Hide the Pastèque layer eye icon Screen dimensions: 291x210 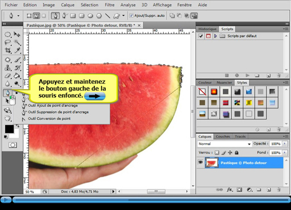click(201, 162)
